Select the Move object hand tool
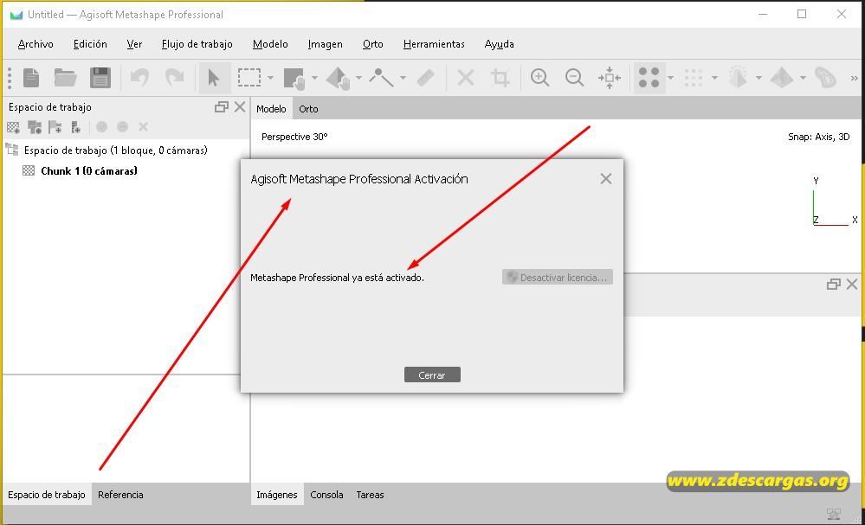 pos(339,78)
